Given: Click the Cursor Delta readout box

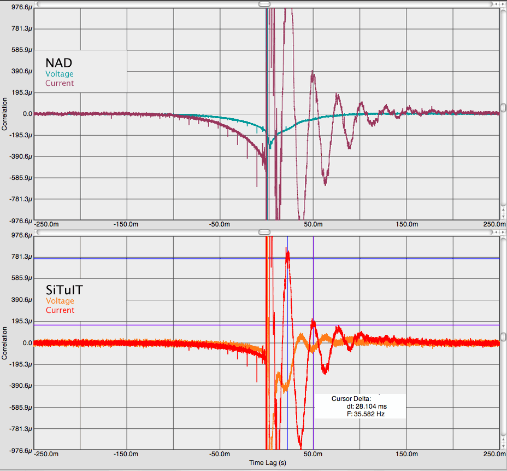Looking at the screenshot, I should (x=360, y=406).
